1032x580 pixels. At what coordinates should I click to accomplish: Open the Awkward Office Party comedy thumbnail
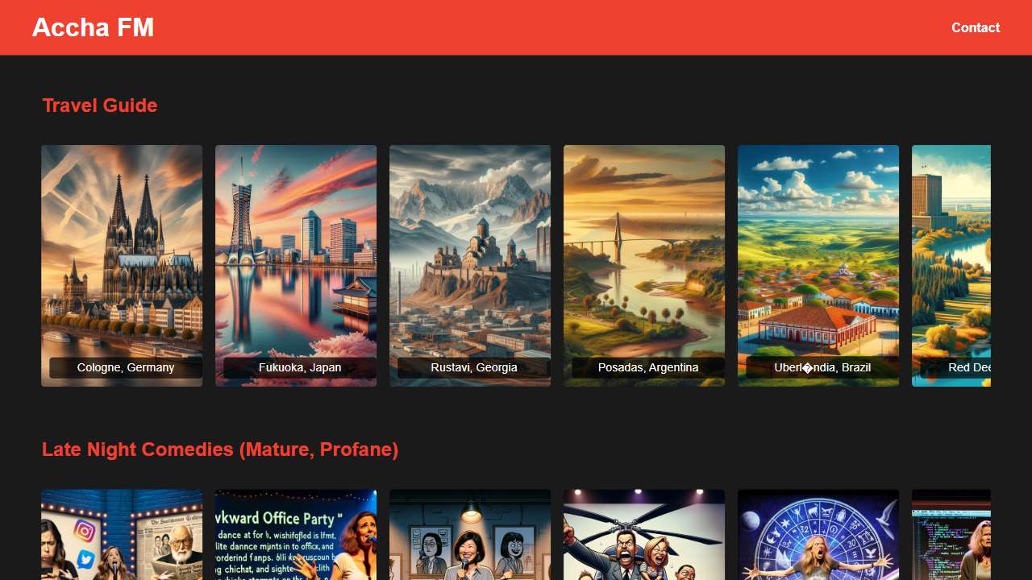click(296, 535)
